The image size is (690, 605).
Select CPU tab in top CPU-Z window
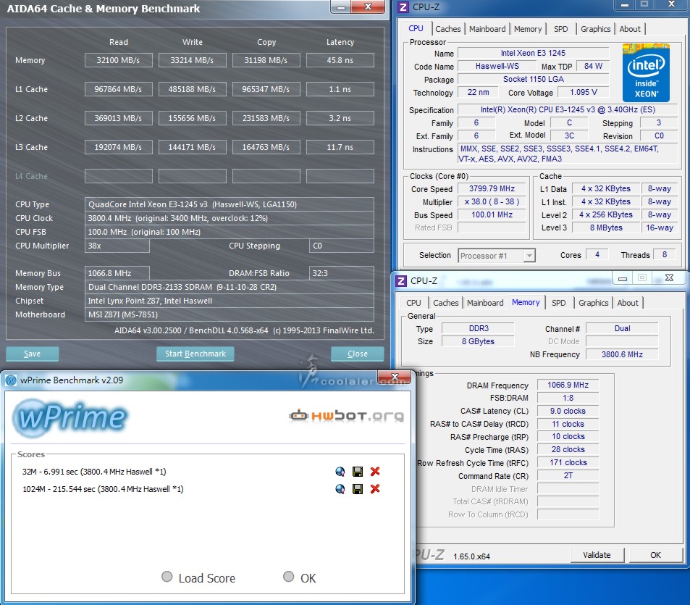[x=416, y=28]
